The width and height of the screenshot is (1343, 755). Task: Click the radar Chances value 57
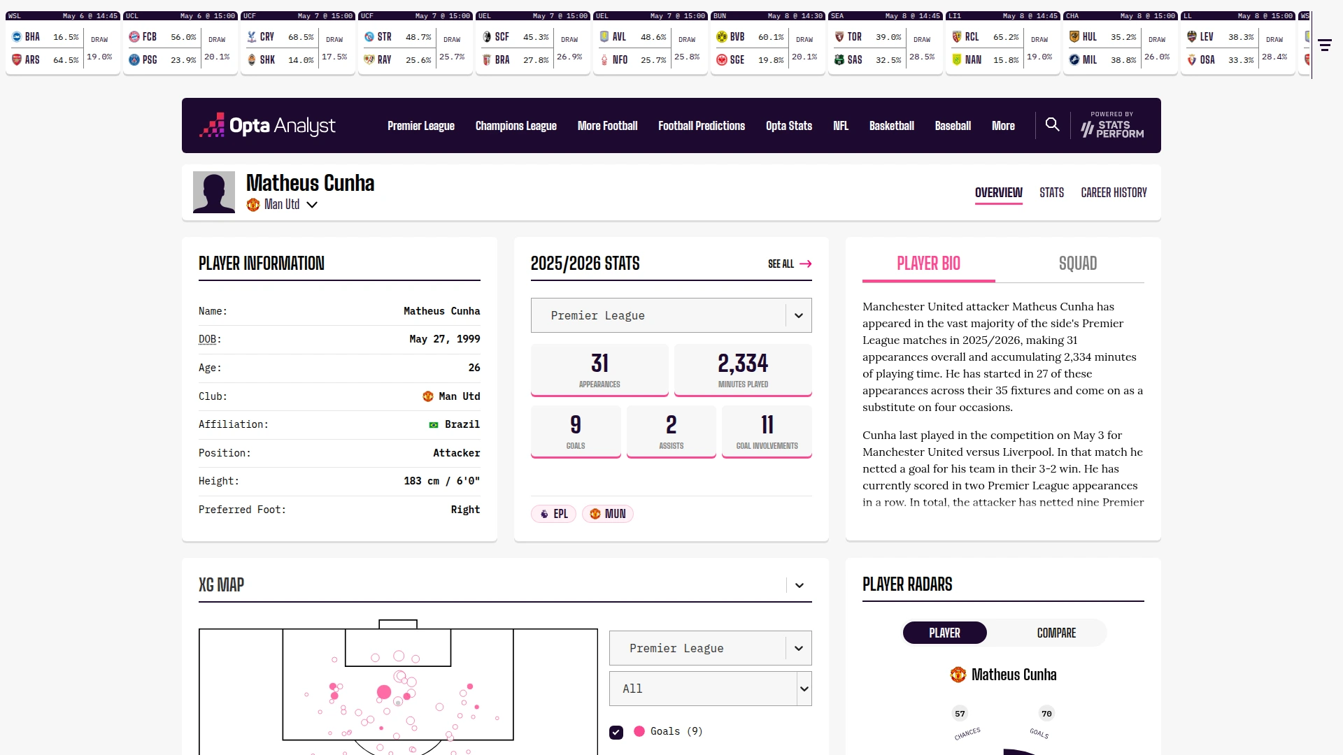pos(960,714)
